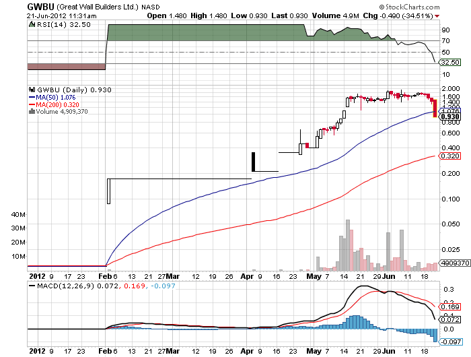This screenshot has height=357, width=471.
Task: Click the 21-Jun-2012 11:31am timestamp
Action: click(62, 16)
